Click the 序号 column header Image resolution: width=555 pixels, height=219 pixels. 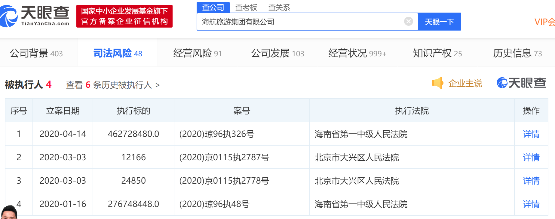[19, 111]
